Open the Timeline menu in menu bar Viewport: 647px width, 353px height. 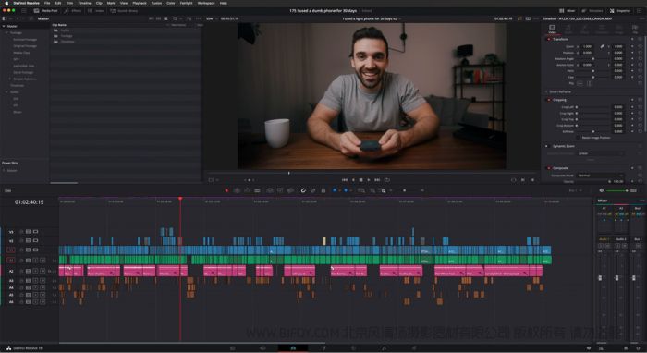85,3
